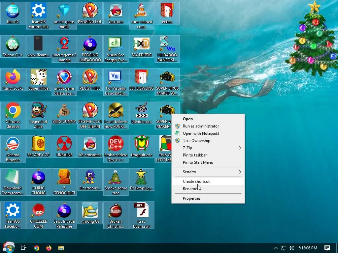Select the Ricartoons... icon
Screen dimensions: 338x253
click(90, 180)
